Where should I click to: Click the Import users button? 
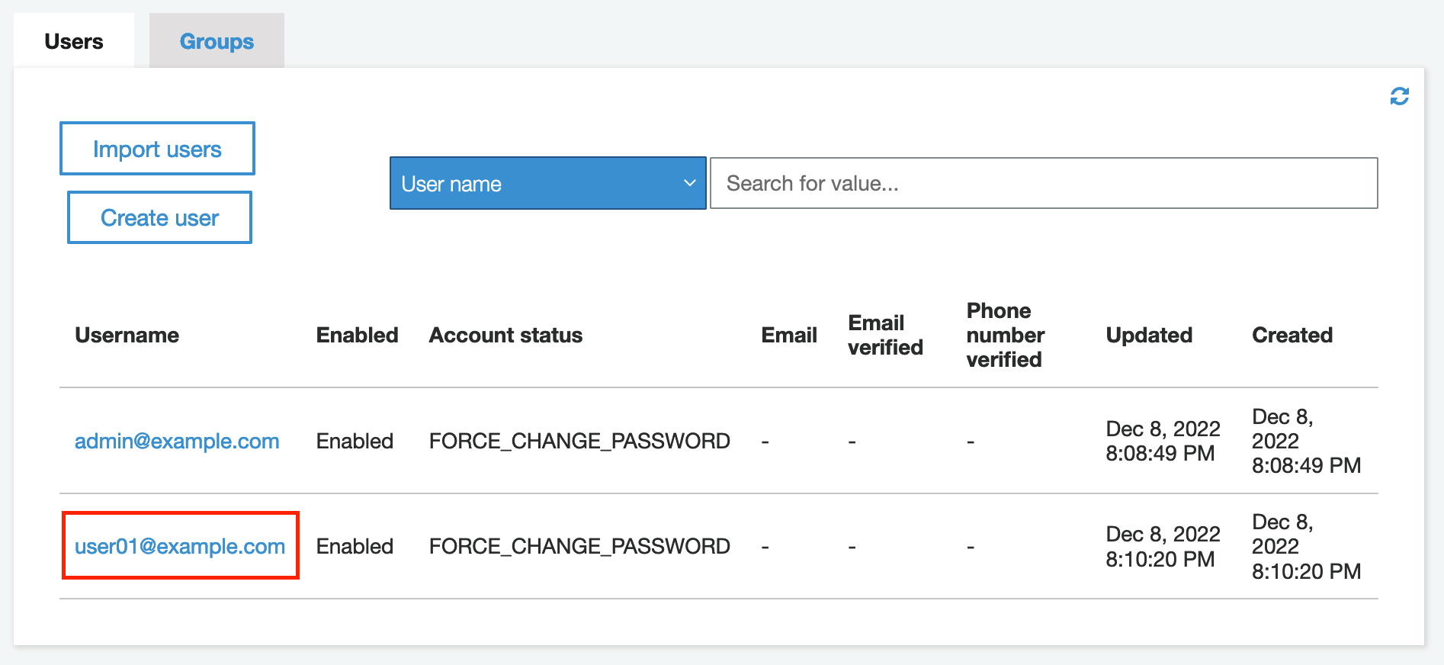pos(157,149)
